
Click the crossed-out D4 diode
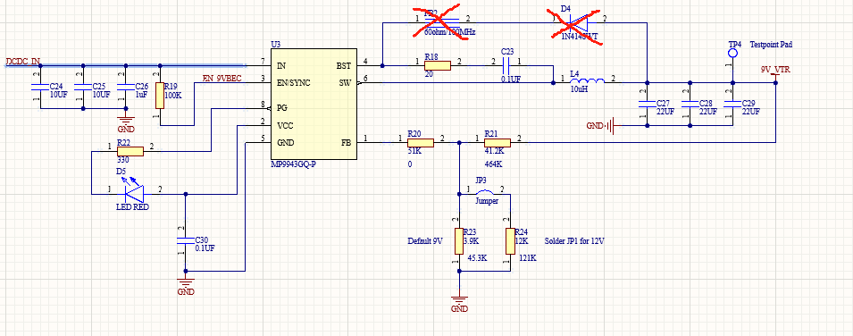576,23
